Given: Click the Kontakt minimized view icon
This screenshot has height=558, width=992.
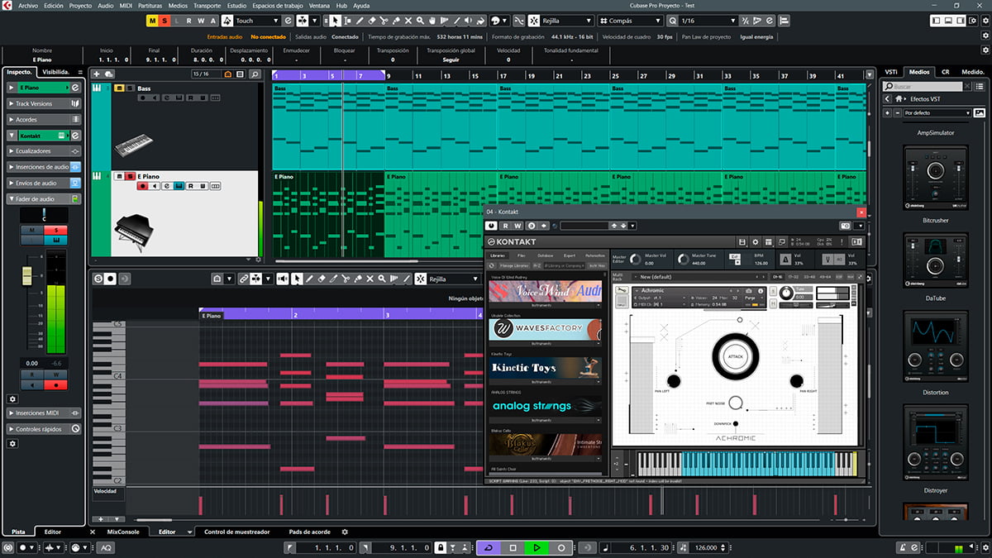Looking at the screenshot, I should [781, 242].
